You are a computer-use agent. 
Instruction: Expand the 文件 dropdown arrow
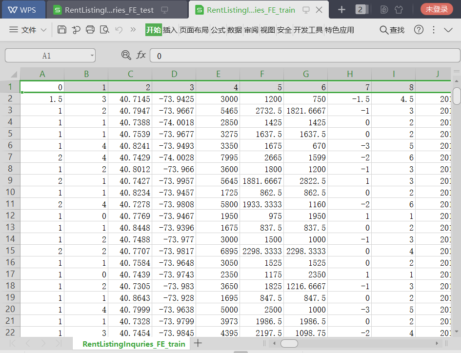click(x=43, y=30)
